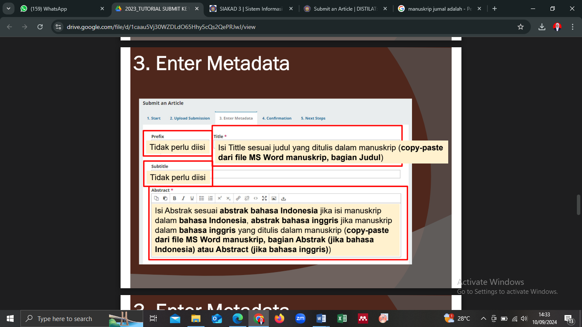Select the numbered list icon
Viewport: 582px width, 327px height.
pos(210,198)
